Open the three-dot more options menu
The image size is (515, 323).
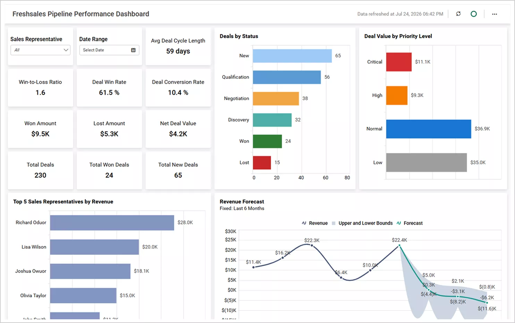(x=495, y=14)
